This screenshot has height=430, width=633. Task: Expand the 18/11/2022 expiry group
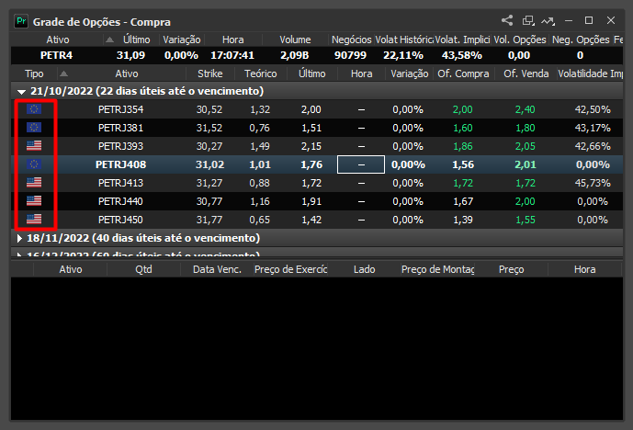click(19, 238)
